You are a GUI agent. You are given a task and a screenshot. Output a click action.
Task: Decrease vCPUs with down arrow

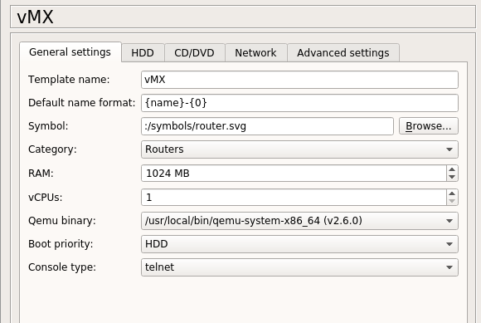pos(452,201)
